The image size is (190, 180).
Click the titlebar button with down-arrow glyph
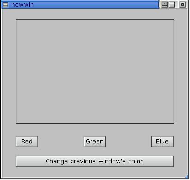[164, 5]
